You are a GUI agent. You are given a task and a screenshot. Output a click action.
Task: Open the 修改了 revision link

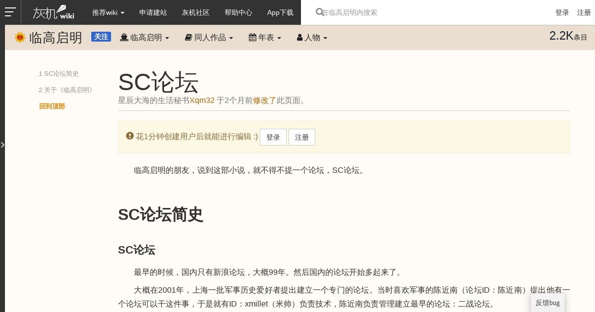click(x=265, y=101)
